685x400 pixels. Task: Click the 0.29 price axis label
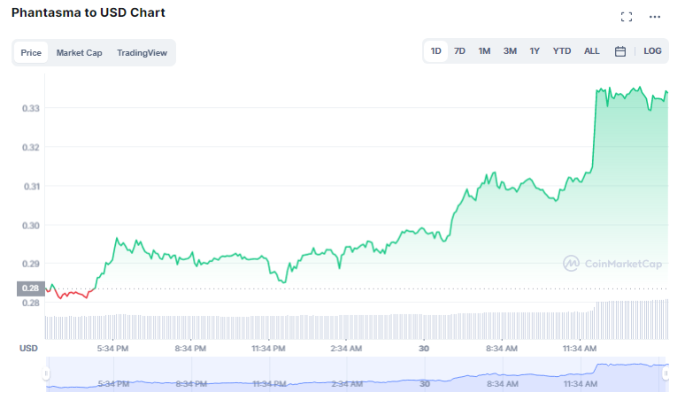pyautogui.click(x=31, y=264)
